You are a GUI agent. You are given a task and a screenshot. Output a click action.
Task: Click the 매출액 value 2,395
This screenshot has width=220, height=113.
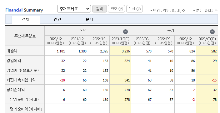tap(104, 51)
